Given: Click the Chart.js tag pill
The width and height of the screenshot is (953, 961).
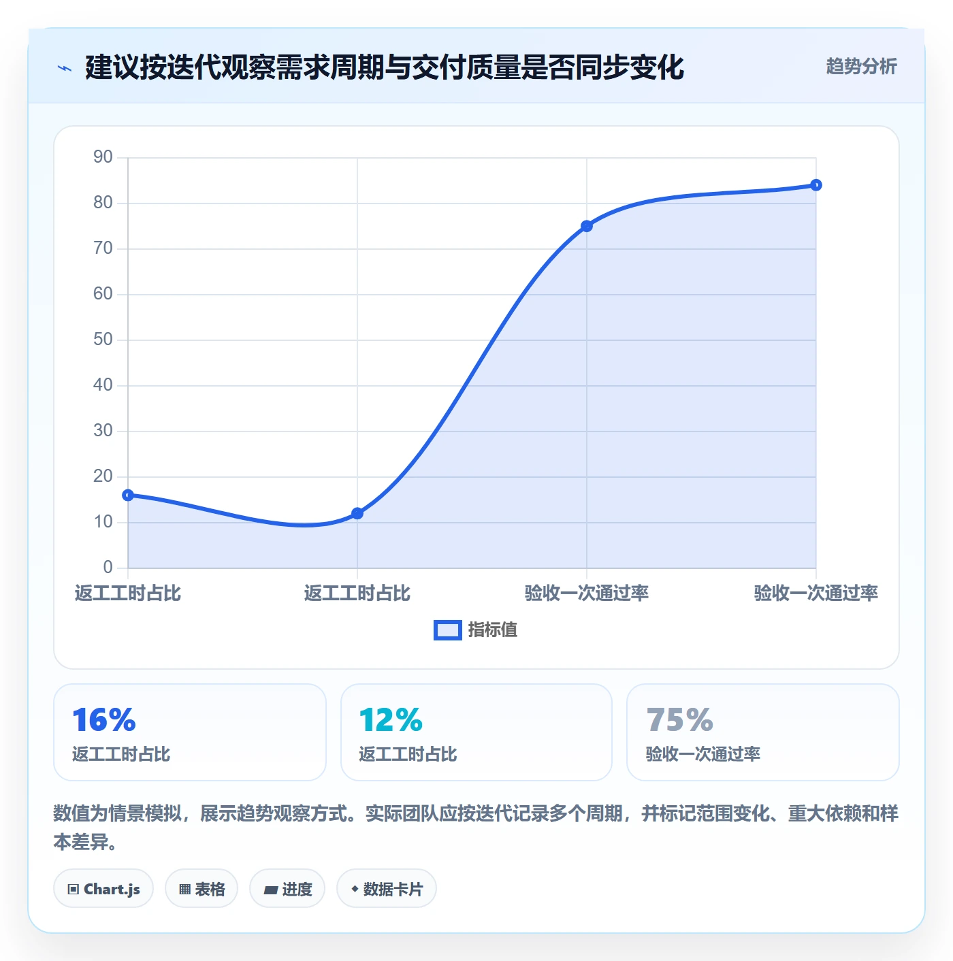Looking at the screenshot, I should tap(103, 889).
